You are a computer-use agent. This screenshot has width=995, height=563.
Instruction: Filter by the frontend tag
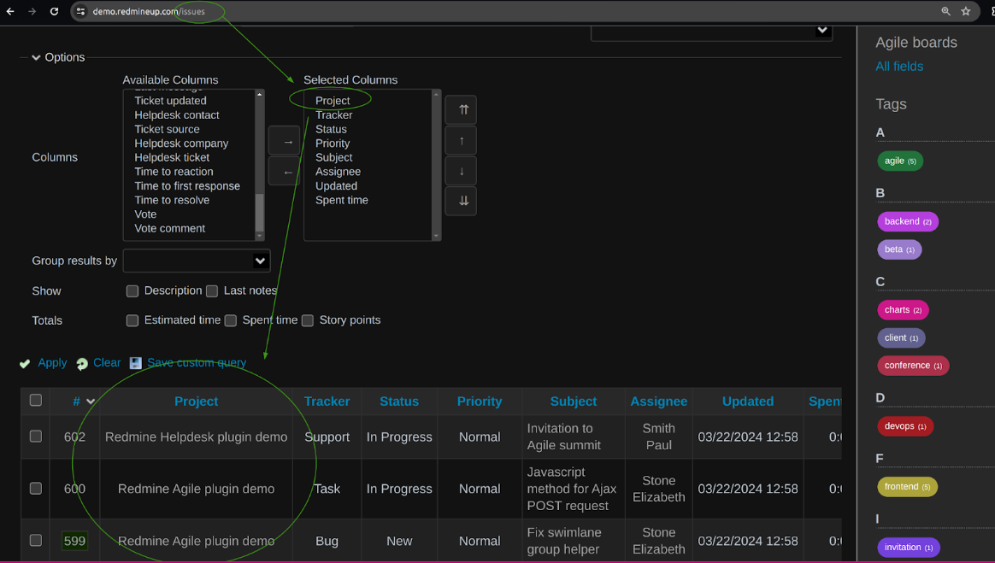pos(908,487)
